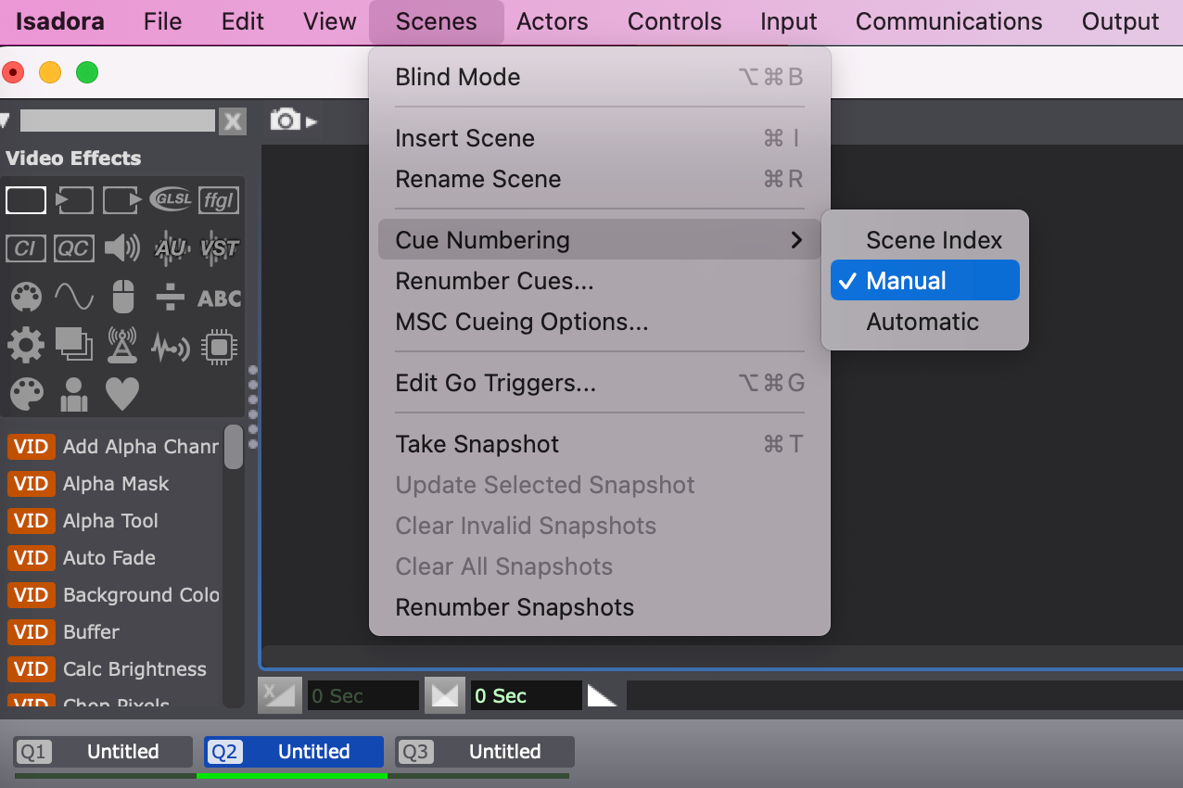The height and width of the screenshot is (788, 1183).
Task: Expand the Cue Numbering submenu arrow
Action: tap(796, 240)
